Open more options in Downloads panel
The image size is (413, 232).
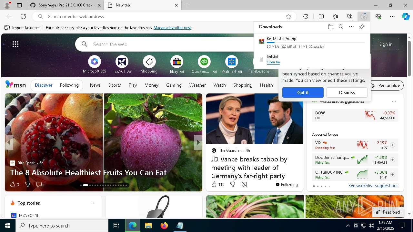click(x=351, y=27)
